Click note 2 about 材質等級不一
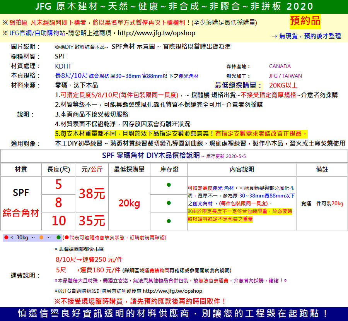The width and height of the screenshot is (348, 321). tap(159, 105)
